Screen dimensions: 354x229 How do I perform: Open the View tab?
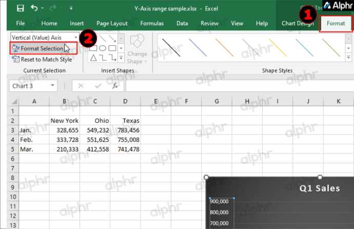[237, 23]
